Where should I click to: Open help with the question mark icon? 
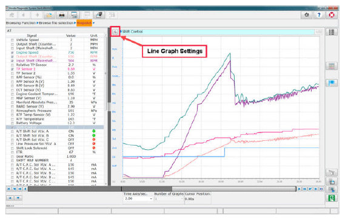click(319, 15)
